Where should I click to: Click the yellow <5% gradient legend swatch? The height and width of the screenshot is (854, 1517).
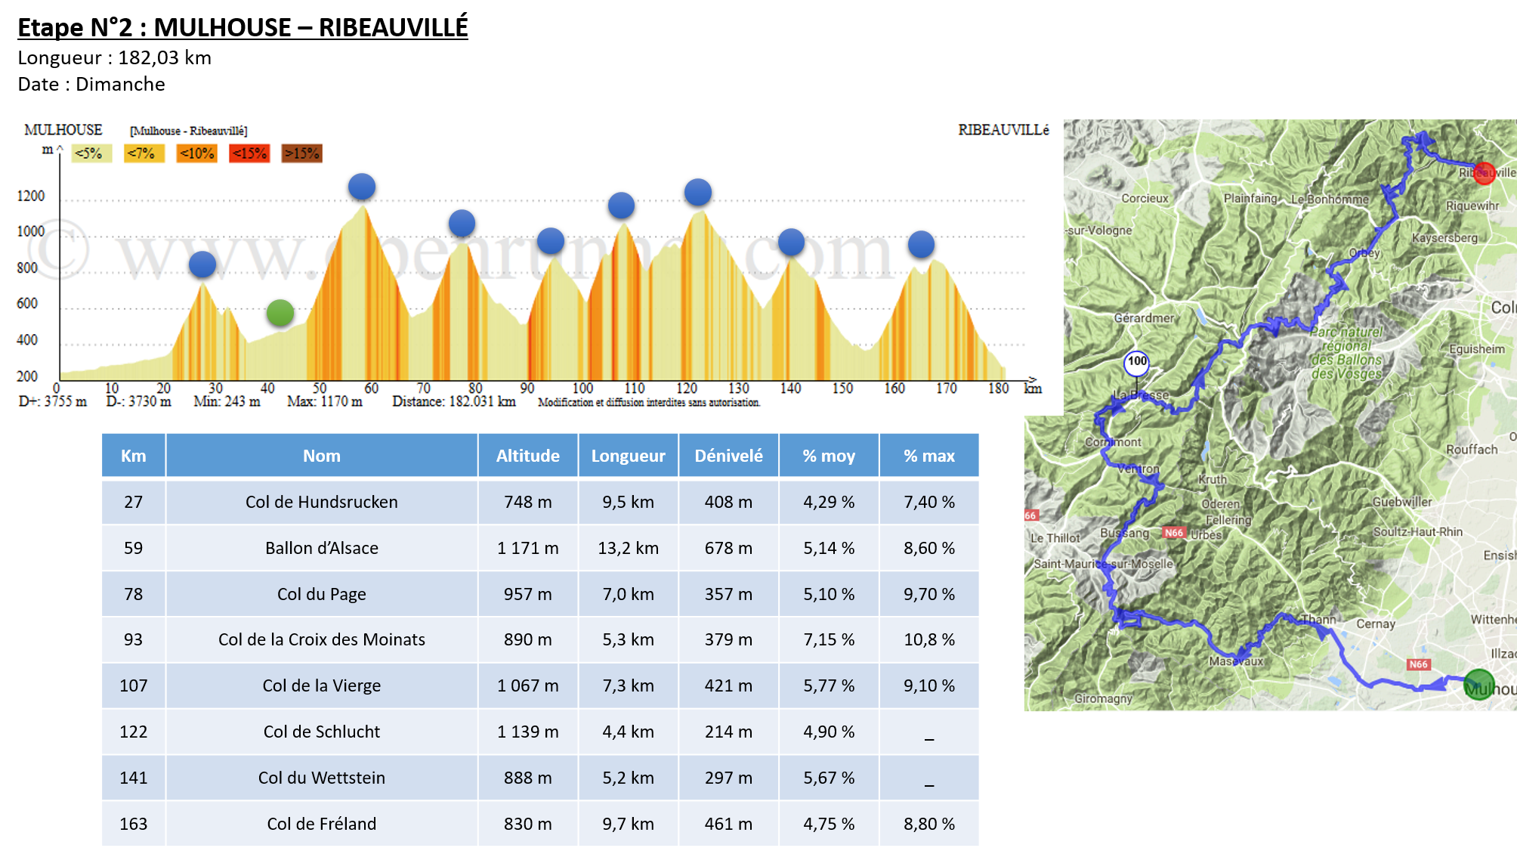[91, 153]
